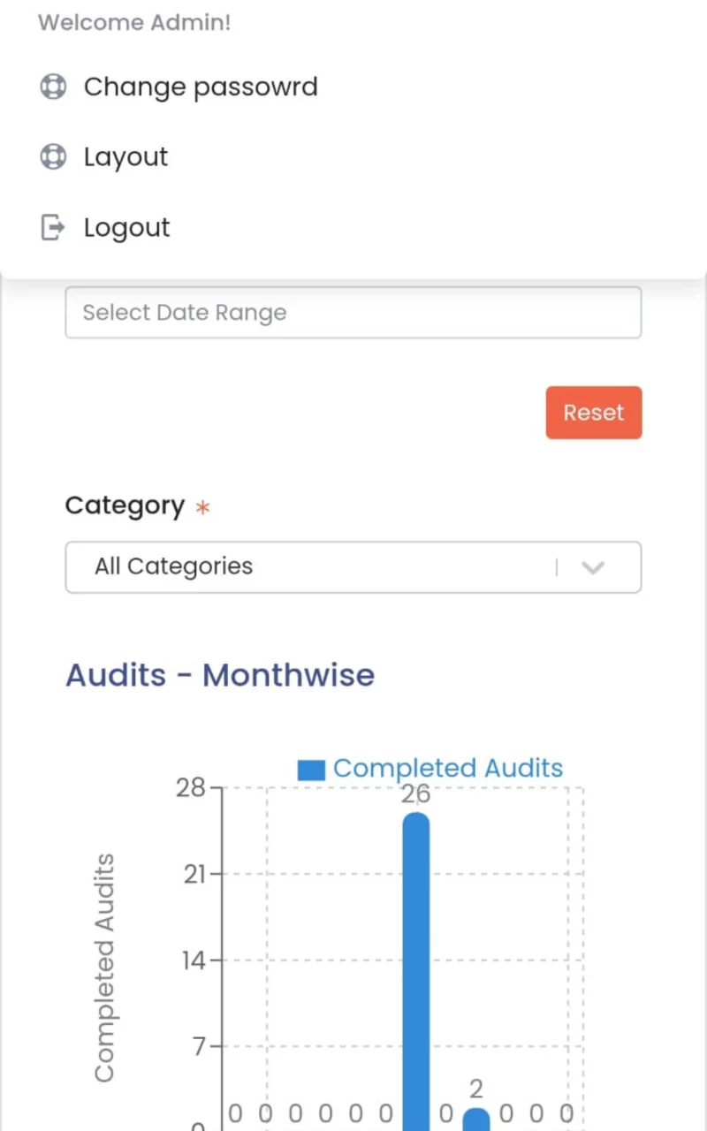
Task: Click the lifebuoy icon beside Layout
Action: [x=53, y=156]
